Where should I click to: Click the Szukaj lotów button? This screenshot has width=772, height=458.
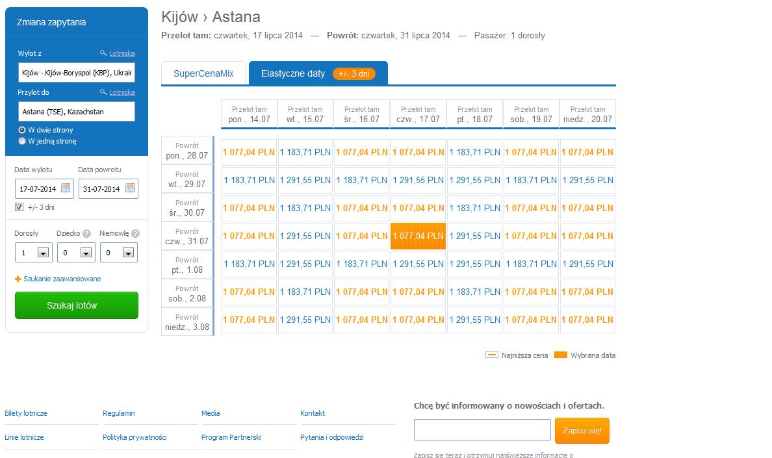click(76, 305)
